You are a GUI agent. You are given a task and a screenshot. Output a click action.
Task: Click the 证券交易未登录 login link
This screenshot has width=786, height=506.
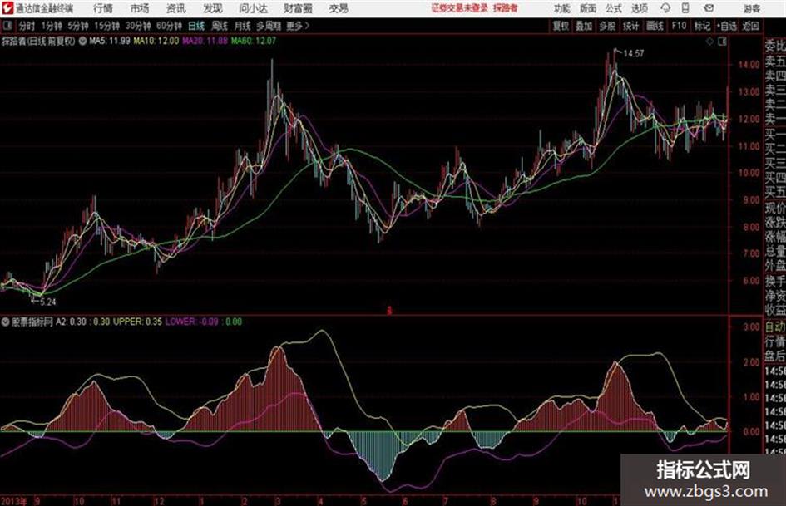coord(460,8)
